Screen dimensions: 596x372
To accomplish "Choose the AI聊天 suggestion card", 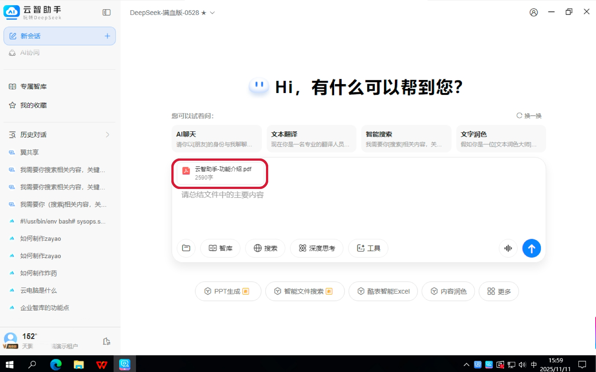I will 216,139.
